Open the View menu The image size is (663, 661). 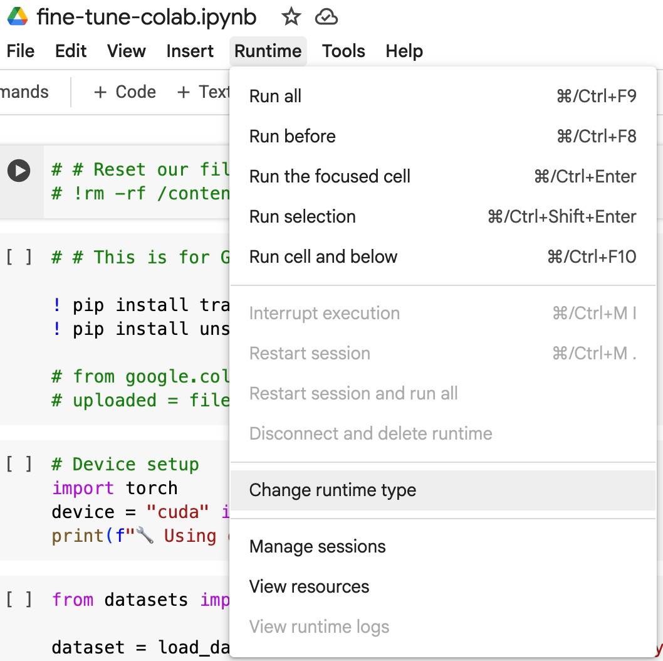point(126,51)
